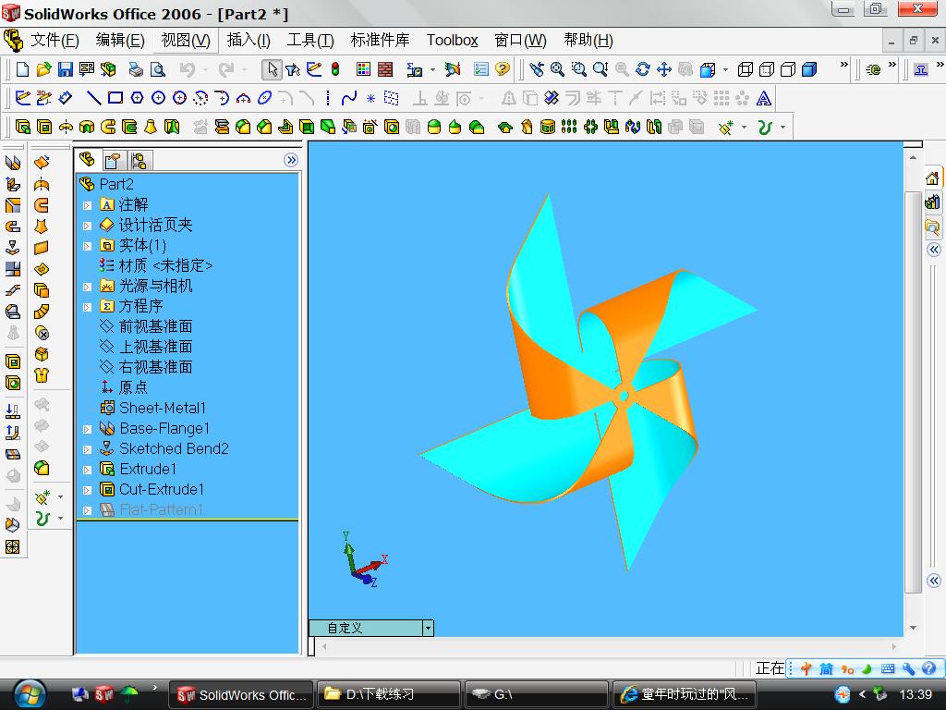The width and height of the screenshot is (946, 710).
Task: Save the part with the floppy disk icon
Action: click(x=65, y=69)
